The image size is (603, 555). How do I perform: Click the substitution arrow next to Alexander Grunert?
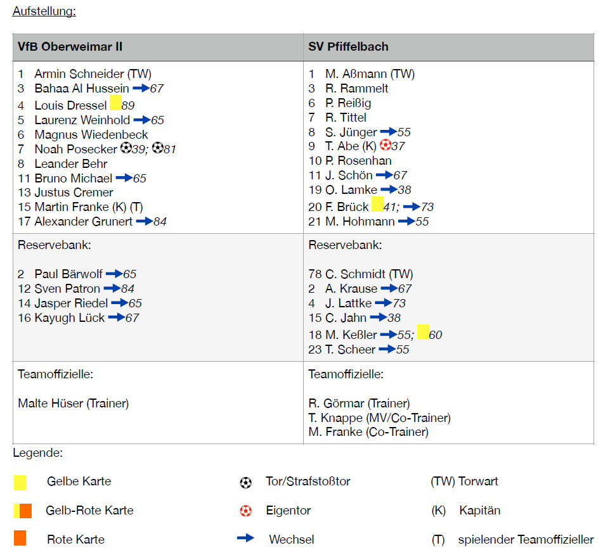point(145,221)
